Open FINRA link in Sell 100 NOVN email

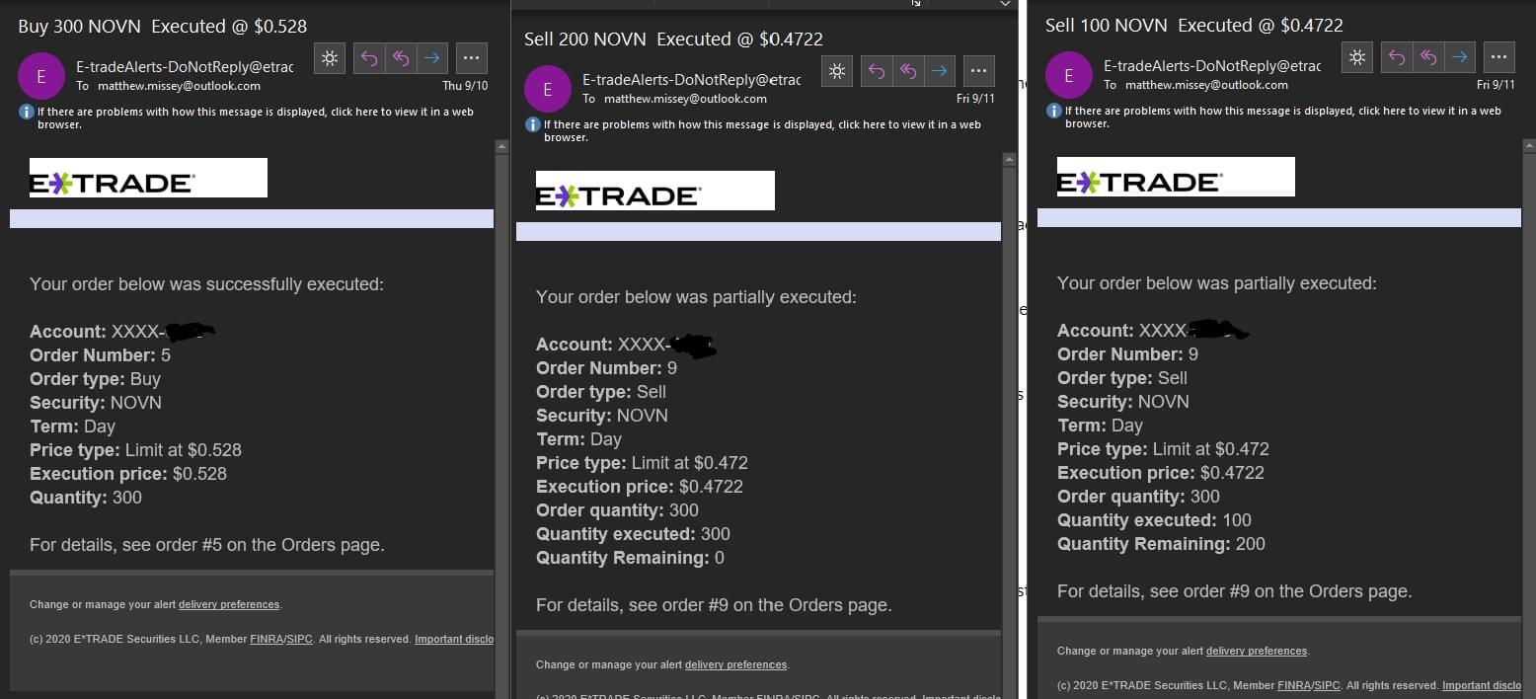click(x=1294, y=685)
